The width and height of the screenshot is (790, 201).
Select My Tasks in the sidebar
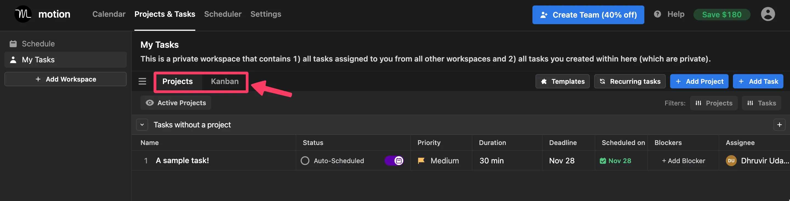[65, 60]
